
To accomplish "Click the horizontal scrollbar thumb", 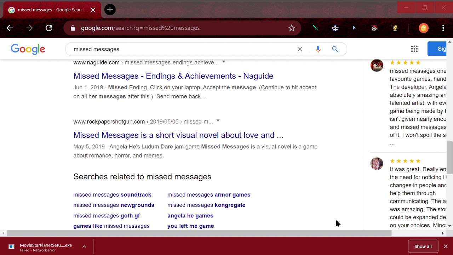I will click(200, 233).
